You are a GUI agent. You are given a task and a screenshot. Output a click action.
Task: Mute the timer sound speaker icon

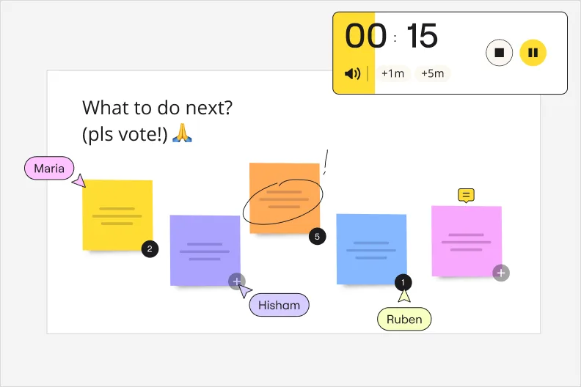[352, 74]
